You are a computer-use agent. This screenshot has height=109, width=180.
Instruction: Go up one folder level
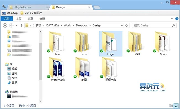(x=22, y=25)
